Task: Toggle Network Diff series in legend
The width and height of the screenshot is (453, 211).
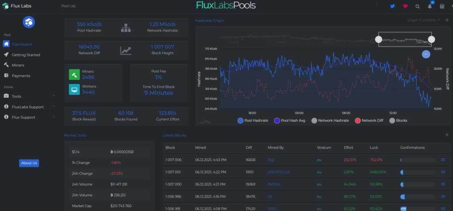Action: tap(369, 121)
